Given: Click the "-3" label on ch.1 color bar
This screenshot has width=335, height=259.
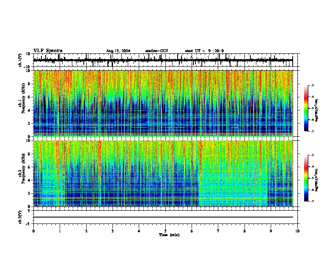Looking at the screenshot, I should click(312, 85).
